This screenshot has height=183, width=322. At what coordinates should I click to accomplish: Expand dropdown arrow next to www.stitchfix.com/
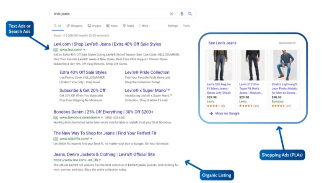pyautogui.click(x=91, y=139)
